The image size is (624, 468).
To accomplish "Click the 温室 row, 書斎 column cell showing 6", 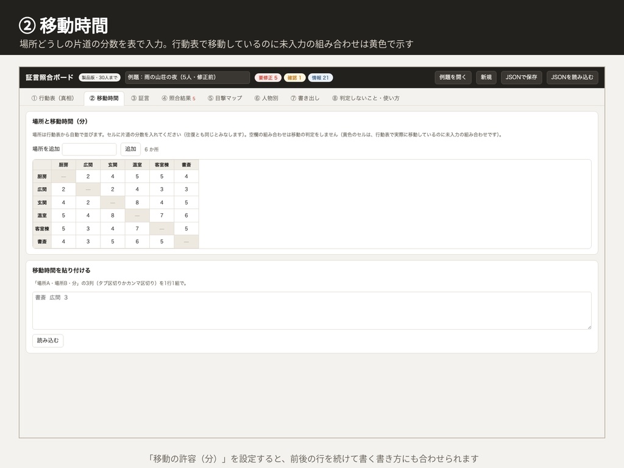I will click(186, 215).
